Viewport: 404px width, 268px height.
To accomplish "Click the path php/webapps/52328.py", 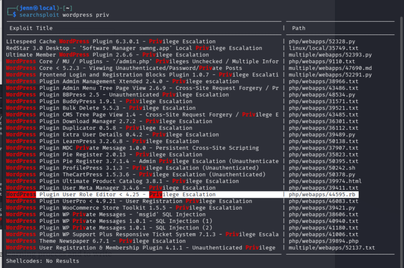I will (x=322, y=41).
